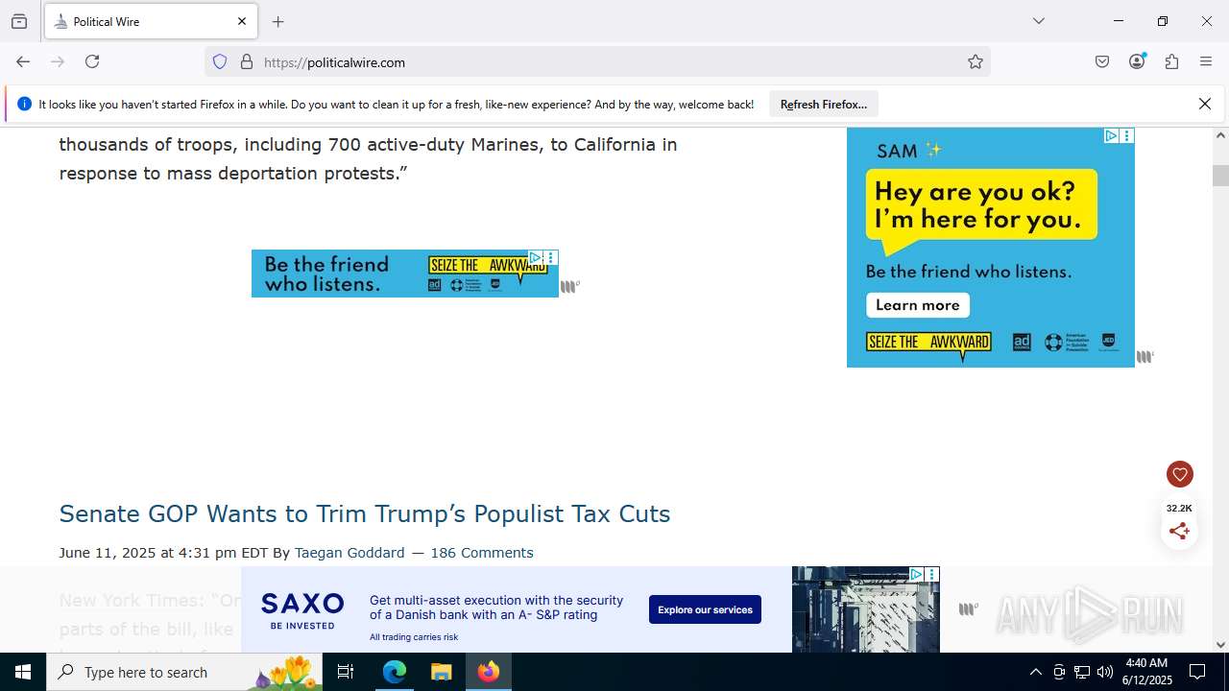
Task: Open the Firefox application hamburger menu
Action: click(1206, 61)
